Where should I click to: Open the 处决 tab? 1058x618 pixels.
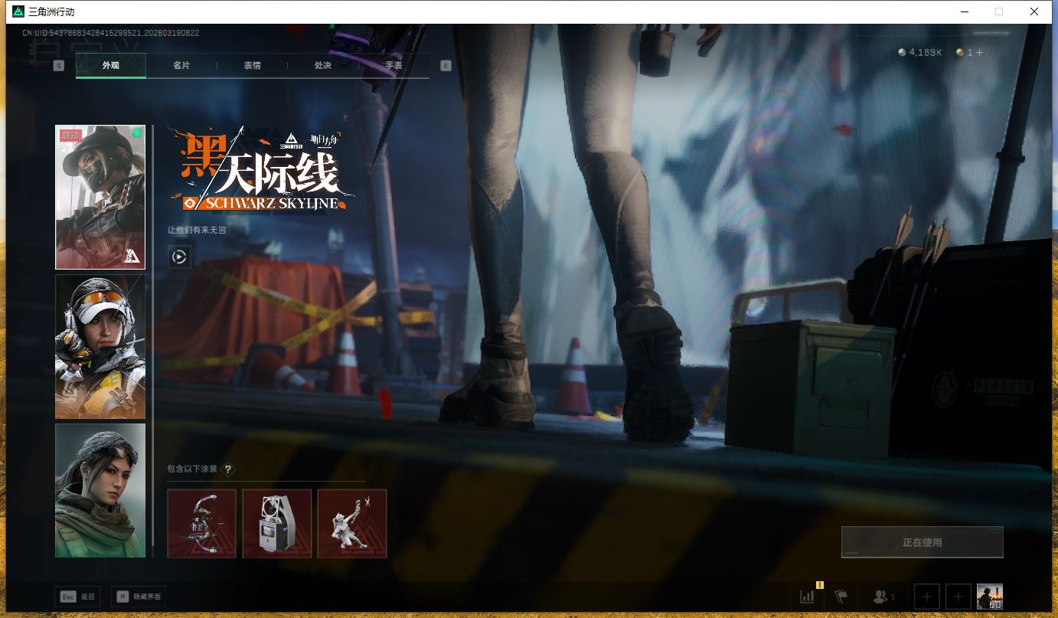pos(323,66)
